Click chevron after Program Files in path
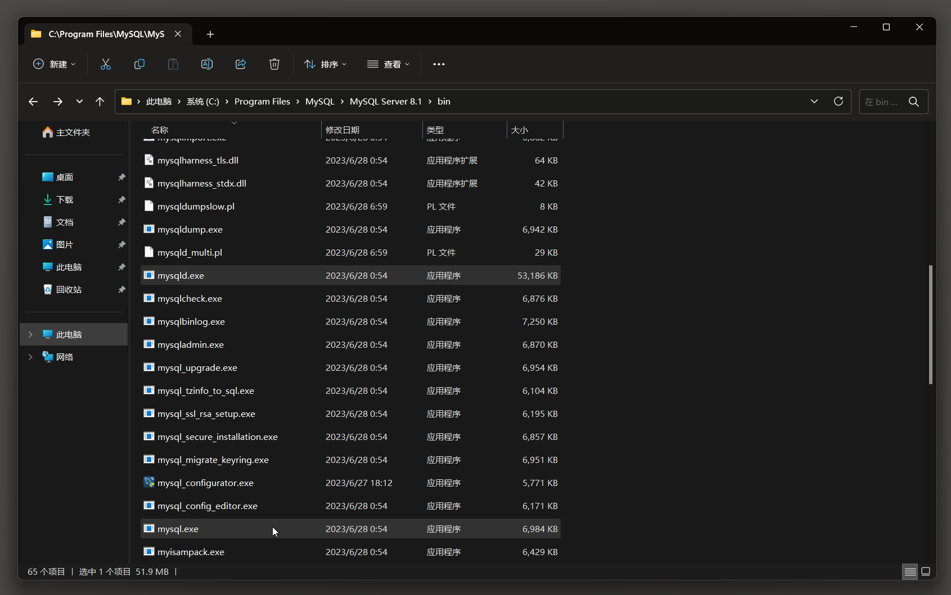Image resolution: width=951 pixels, height=595 pixels. click(298, 102)
